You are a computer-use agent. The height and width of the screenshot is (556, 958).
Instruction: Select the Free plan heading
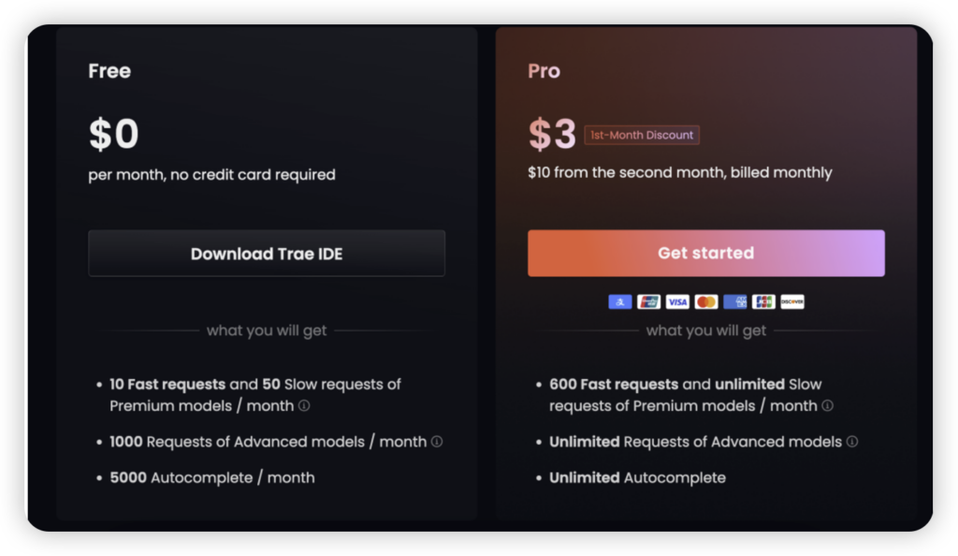[109, 71]
